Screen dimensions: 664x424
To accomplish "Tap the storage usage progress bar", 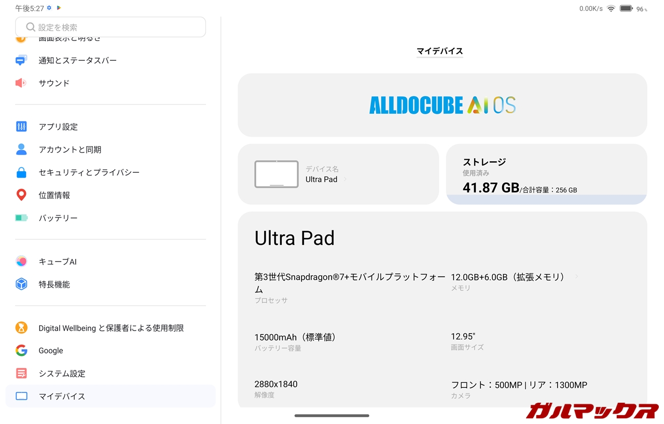I will (x=546, y=199).
